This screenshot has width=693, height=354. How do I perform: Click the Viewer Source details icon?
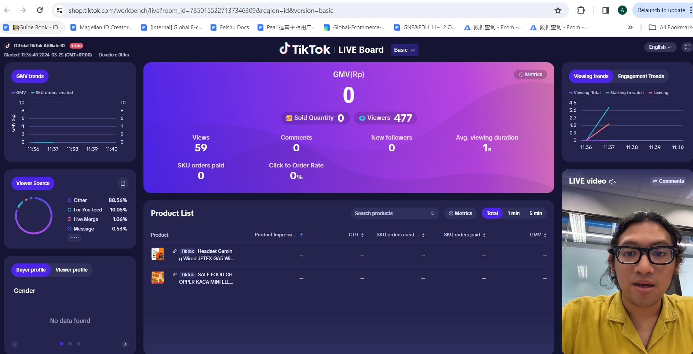pos(123,183)
